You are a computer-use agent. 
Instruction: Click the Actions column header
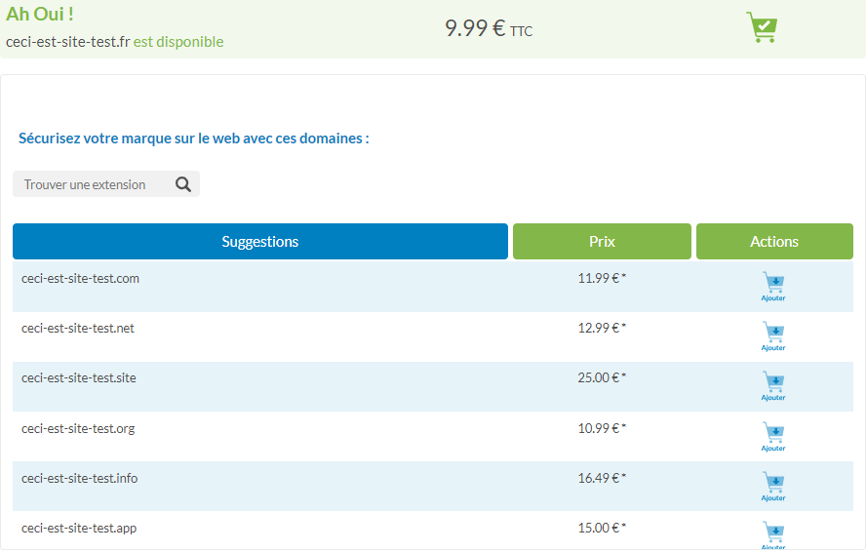tap(774, 241)
